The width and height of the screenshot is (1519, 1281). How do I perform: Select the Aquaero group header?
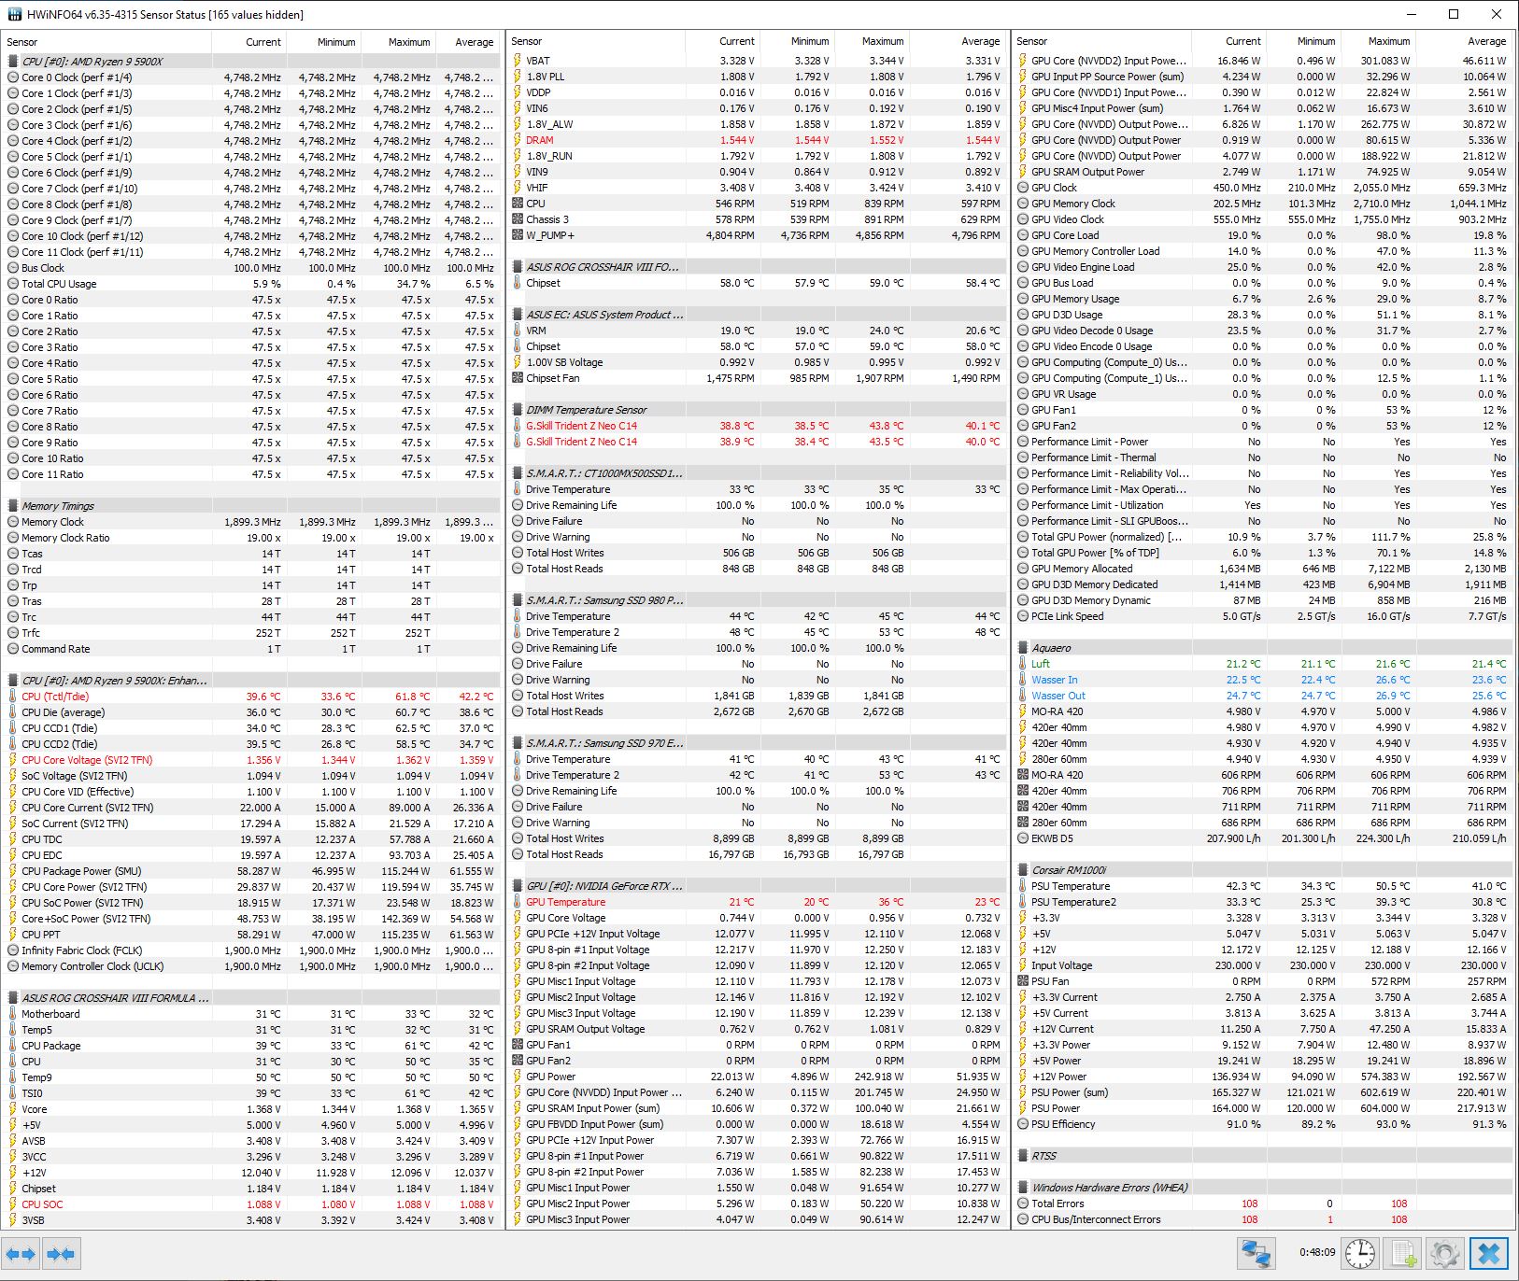[x=1262, y=648]
